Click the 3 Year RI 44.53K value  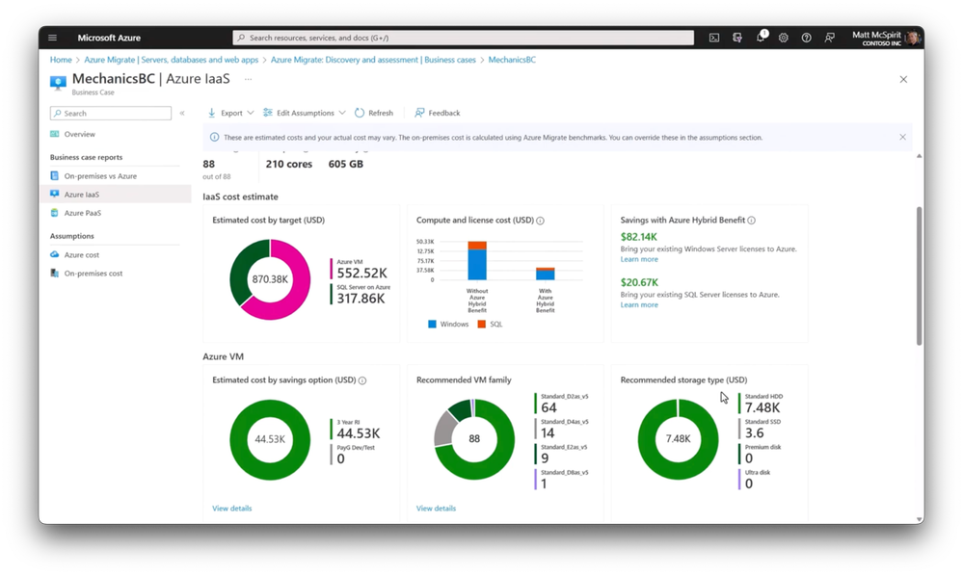(358, 433)
